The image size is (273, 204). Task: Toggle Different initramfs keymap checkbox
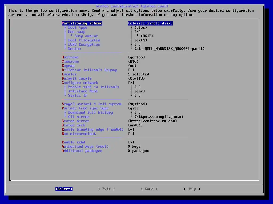pyautogui.click(x=131, y=70)
